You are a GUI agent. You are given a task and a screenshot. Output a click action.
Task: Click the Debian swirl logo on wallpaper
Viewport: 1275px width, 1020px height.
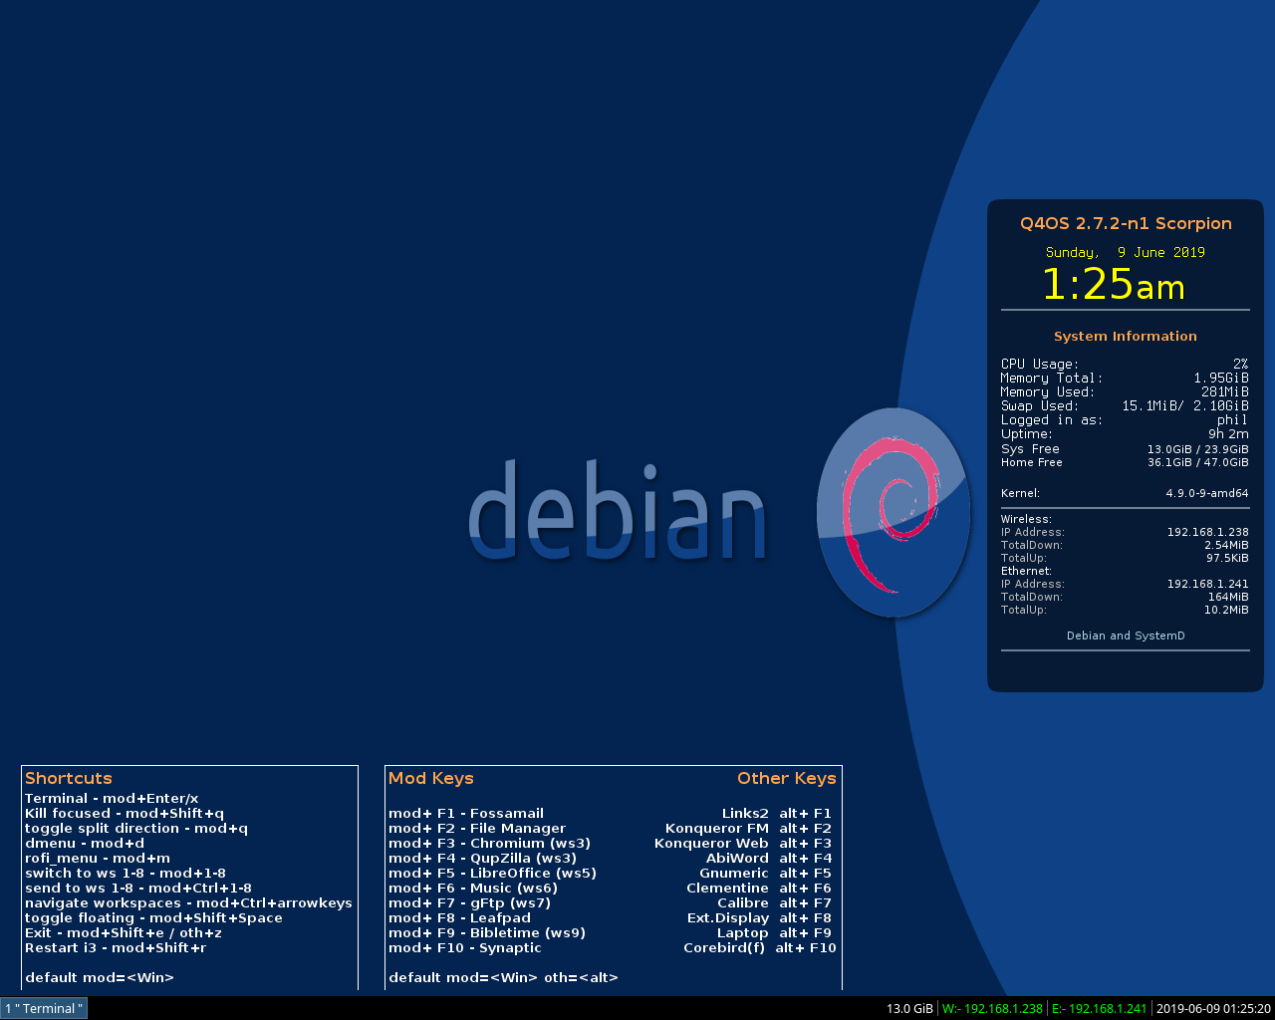893,512
